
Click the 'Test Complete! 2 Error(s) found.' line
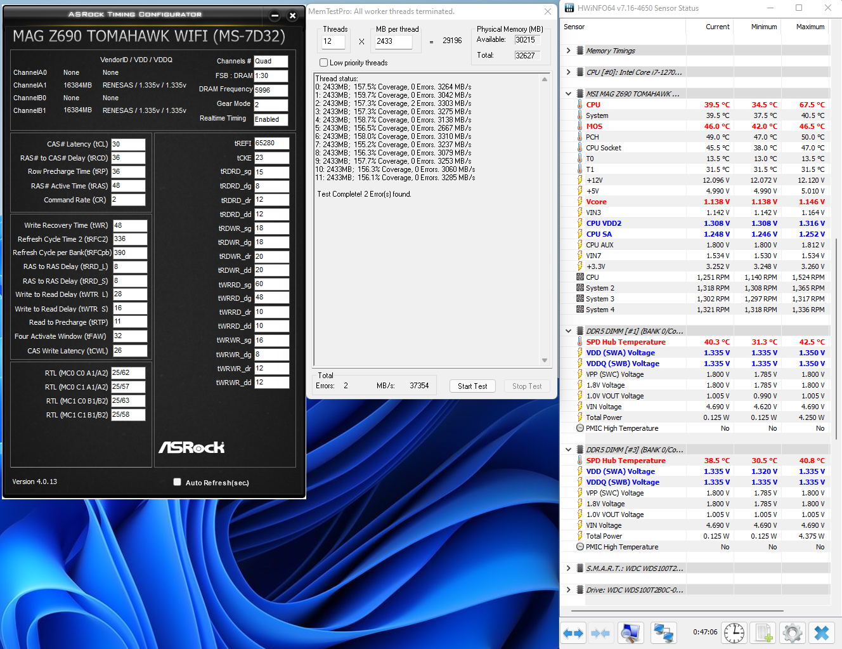click(x=364, y=194)
